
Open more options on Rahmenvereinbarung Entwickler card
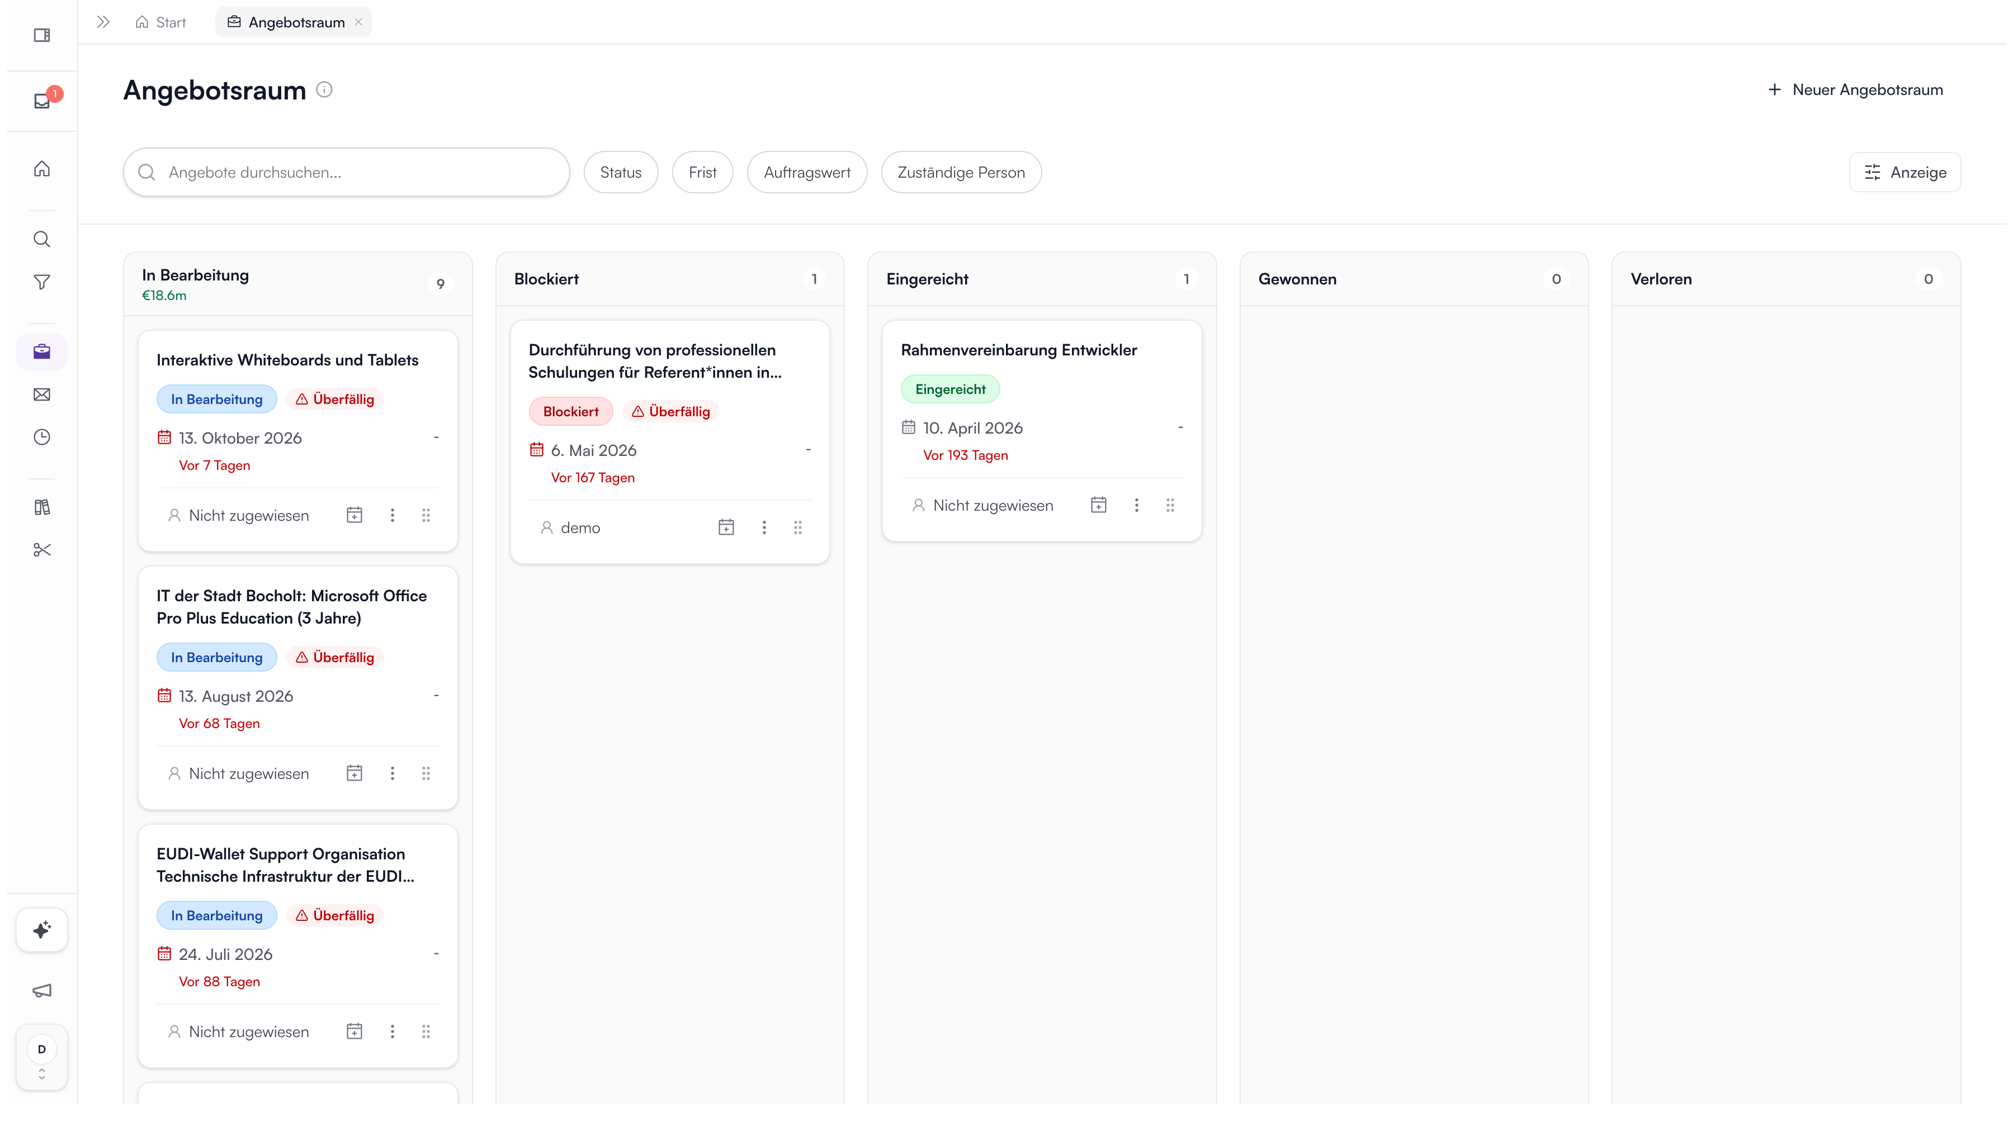coord(1136,505)
